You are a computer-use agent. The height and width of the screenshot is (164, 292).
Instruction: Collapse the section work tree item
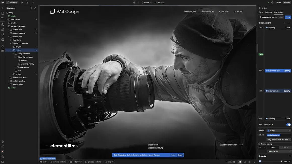point(9,37)
